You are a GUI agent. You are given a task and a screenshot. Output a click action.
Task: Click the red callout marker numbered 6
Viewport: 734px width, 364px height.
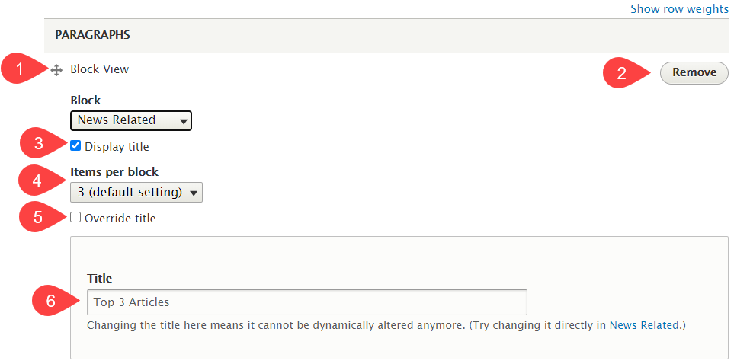(50, 302)
